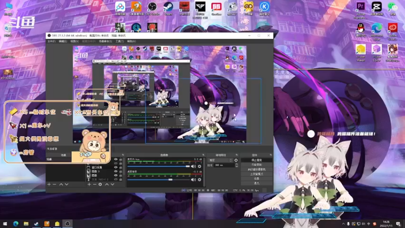Viewport: 405px width, 228px height.
Task: Open the 工具(T) menu in OBS
Action: [x=119, y=42]
